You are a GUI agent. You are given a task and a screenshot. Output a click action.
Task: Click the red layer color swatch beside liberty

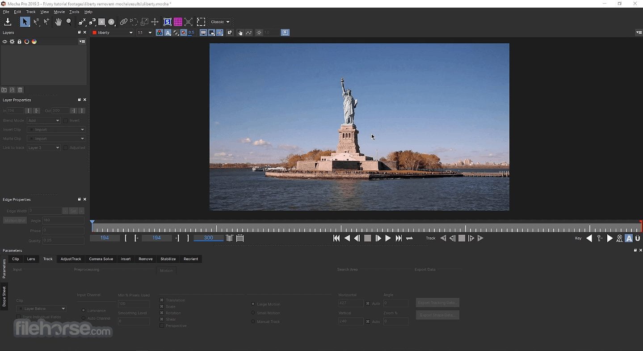click(x=94, y=33)
